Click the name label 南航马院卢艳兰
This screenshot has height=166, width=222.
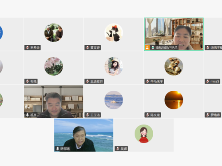(x=166, y=47)
